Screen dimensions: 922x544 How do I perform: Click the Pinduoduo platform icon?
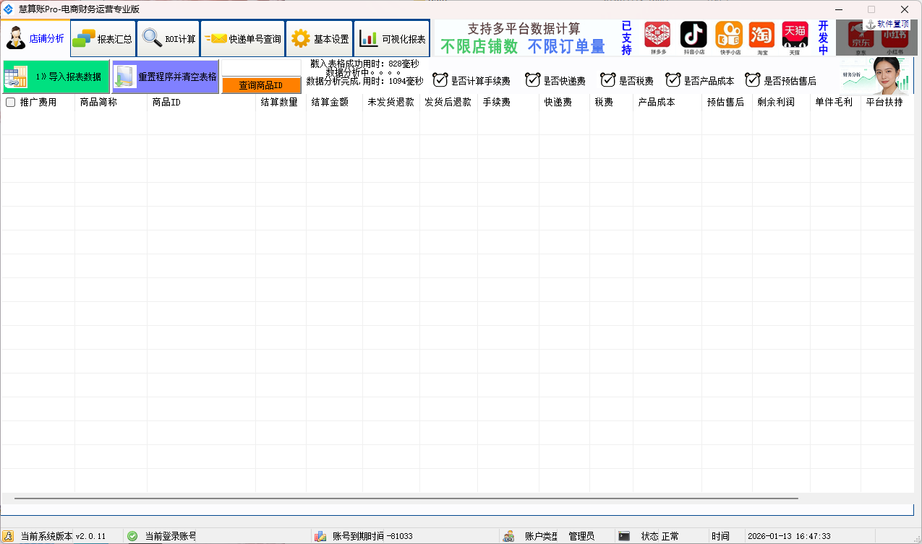(x=657, y=35)
